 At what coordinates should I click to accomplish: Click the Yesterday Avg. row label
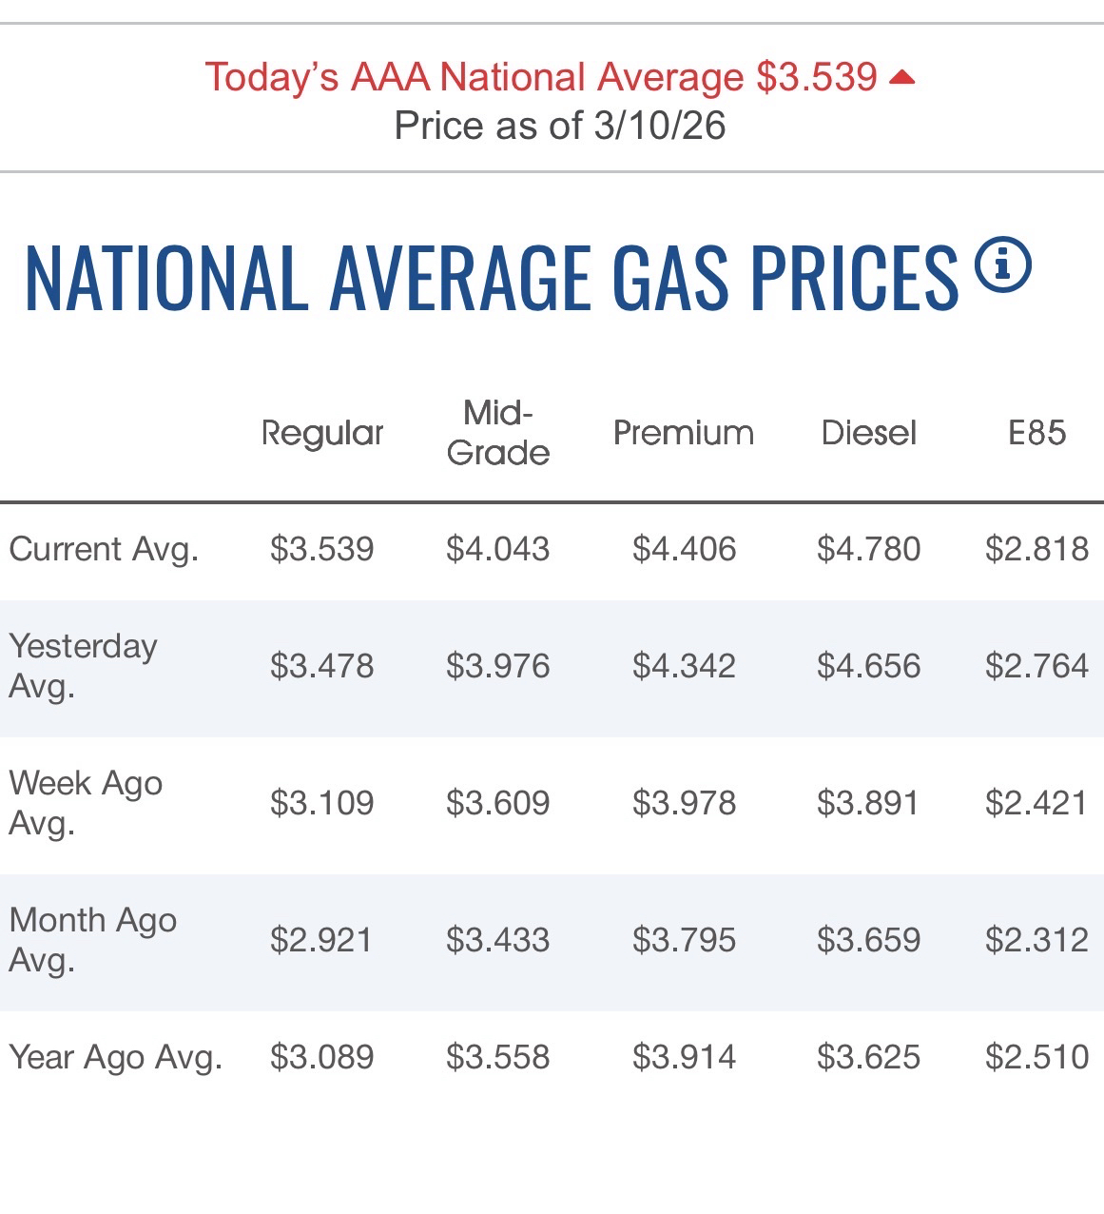(83, 666)
